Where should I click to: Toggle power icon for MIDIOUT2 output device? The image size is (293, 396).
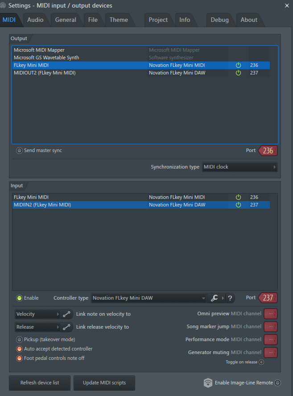point(238,73)
